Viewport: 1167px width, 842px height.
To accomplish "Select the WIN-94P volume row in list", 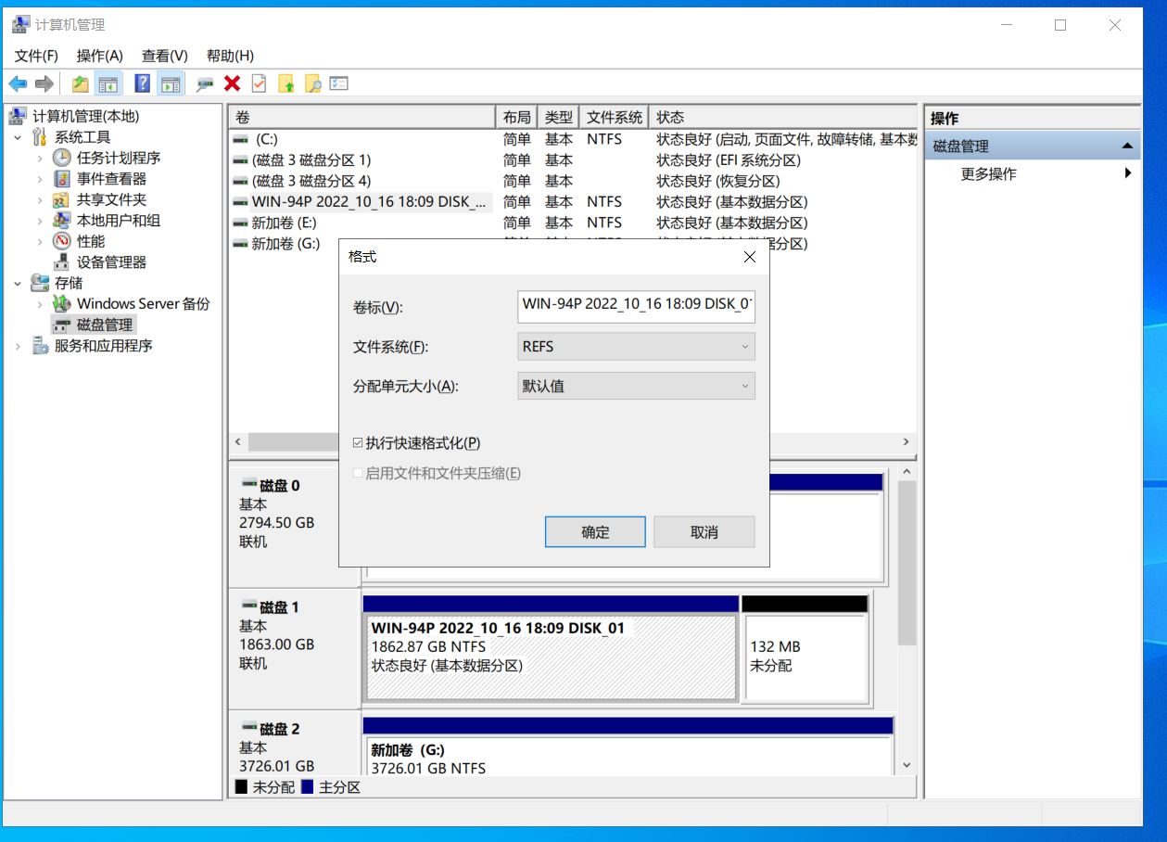I will click(573, 201).
